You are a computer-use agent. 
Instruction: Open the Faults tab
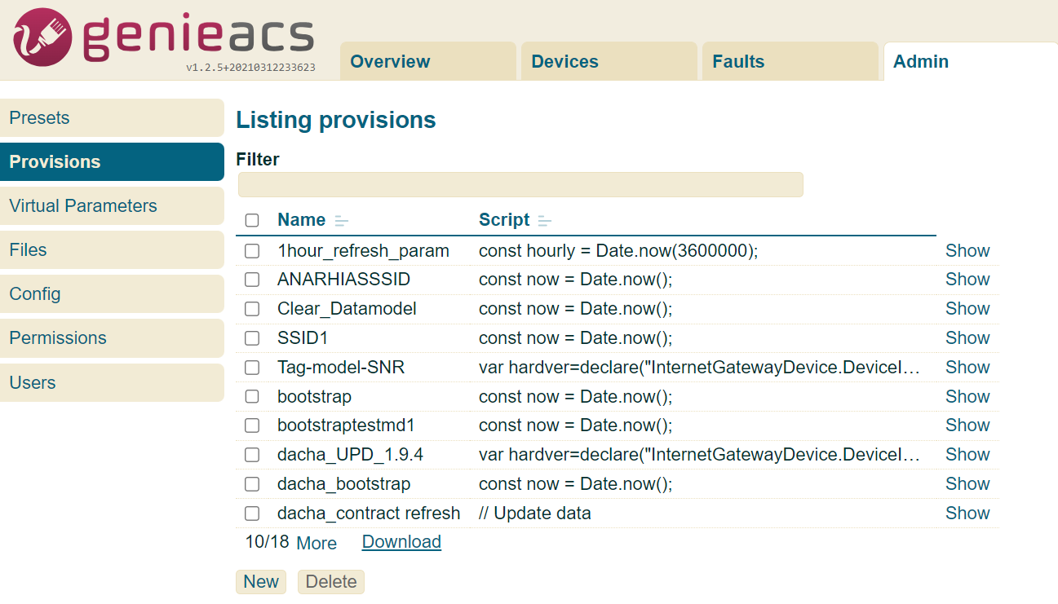[x=790, y=61]
